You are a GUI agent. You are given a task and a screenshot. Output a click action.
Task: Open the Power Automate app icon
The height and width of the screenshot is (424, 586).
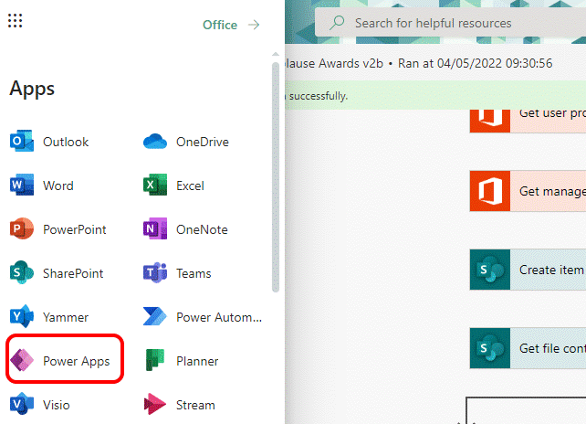point(155,316)
